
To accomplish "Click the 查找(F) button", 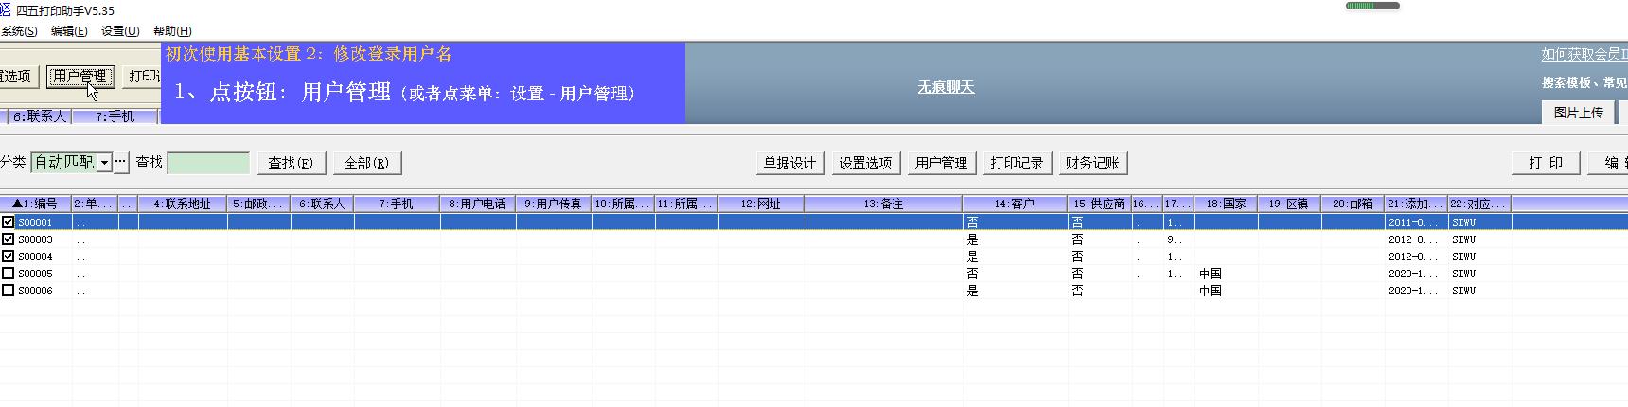I will click(x=291, y=163).
